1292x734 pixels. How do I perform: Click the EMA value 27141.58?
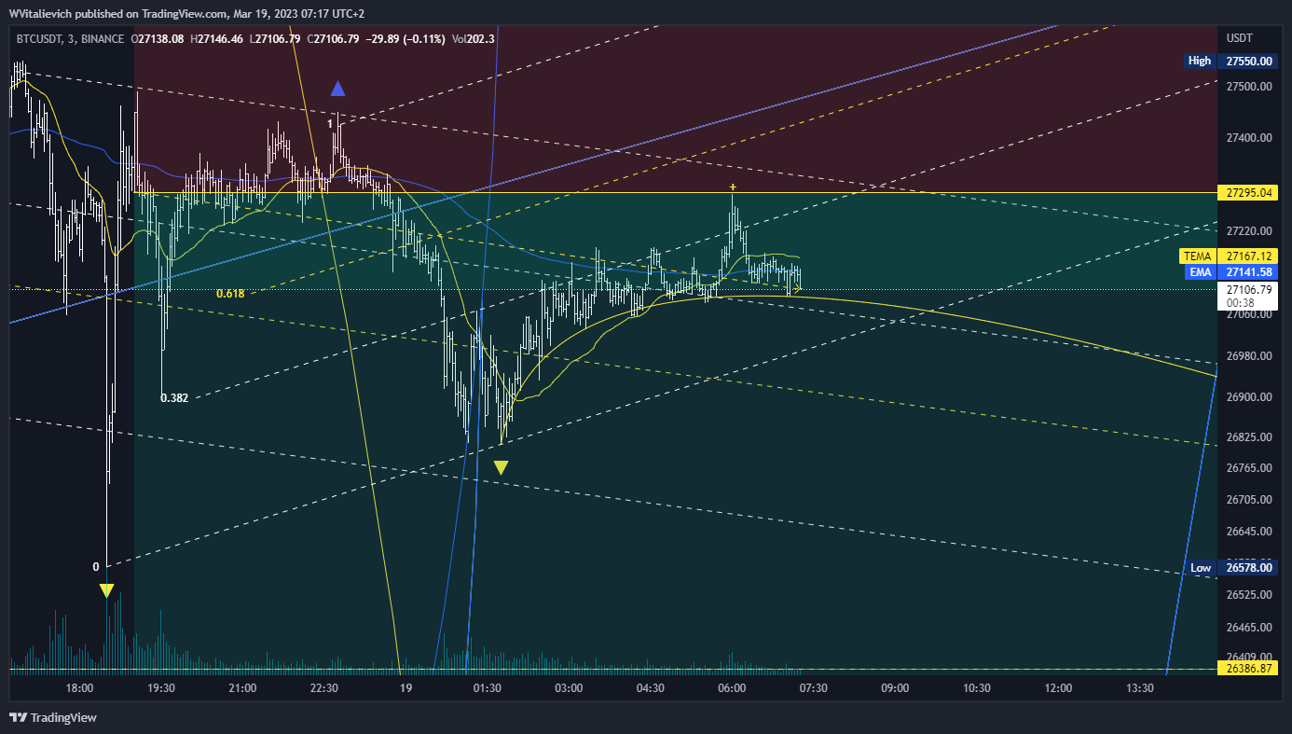tap(1249, 272)
